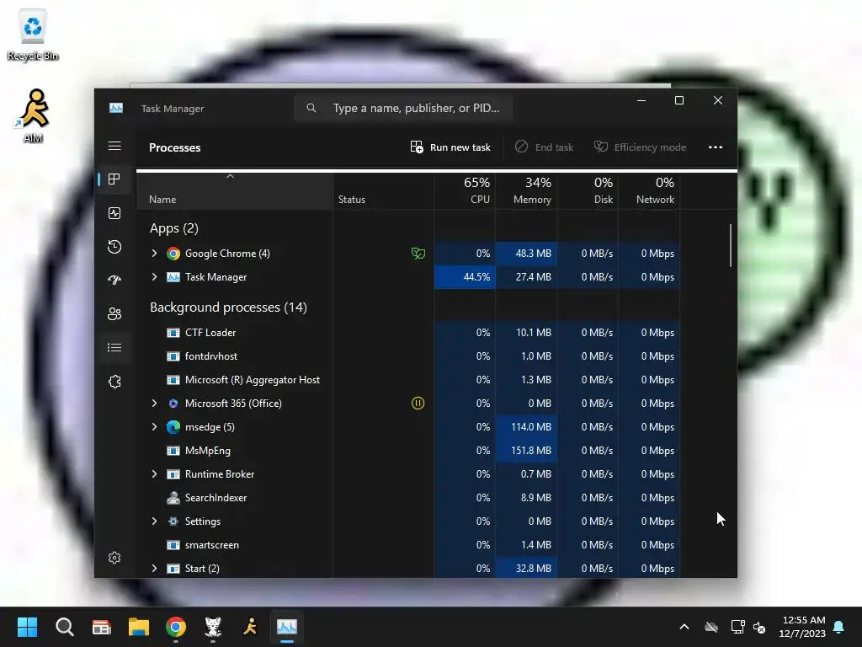Click the 151.8 MB memory cell
862x647 pixels.
tap(526, 451)
